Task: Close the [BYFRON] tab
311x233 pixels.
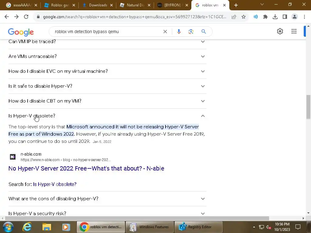Action: click(x=187, y=5)
